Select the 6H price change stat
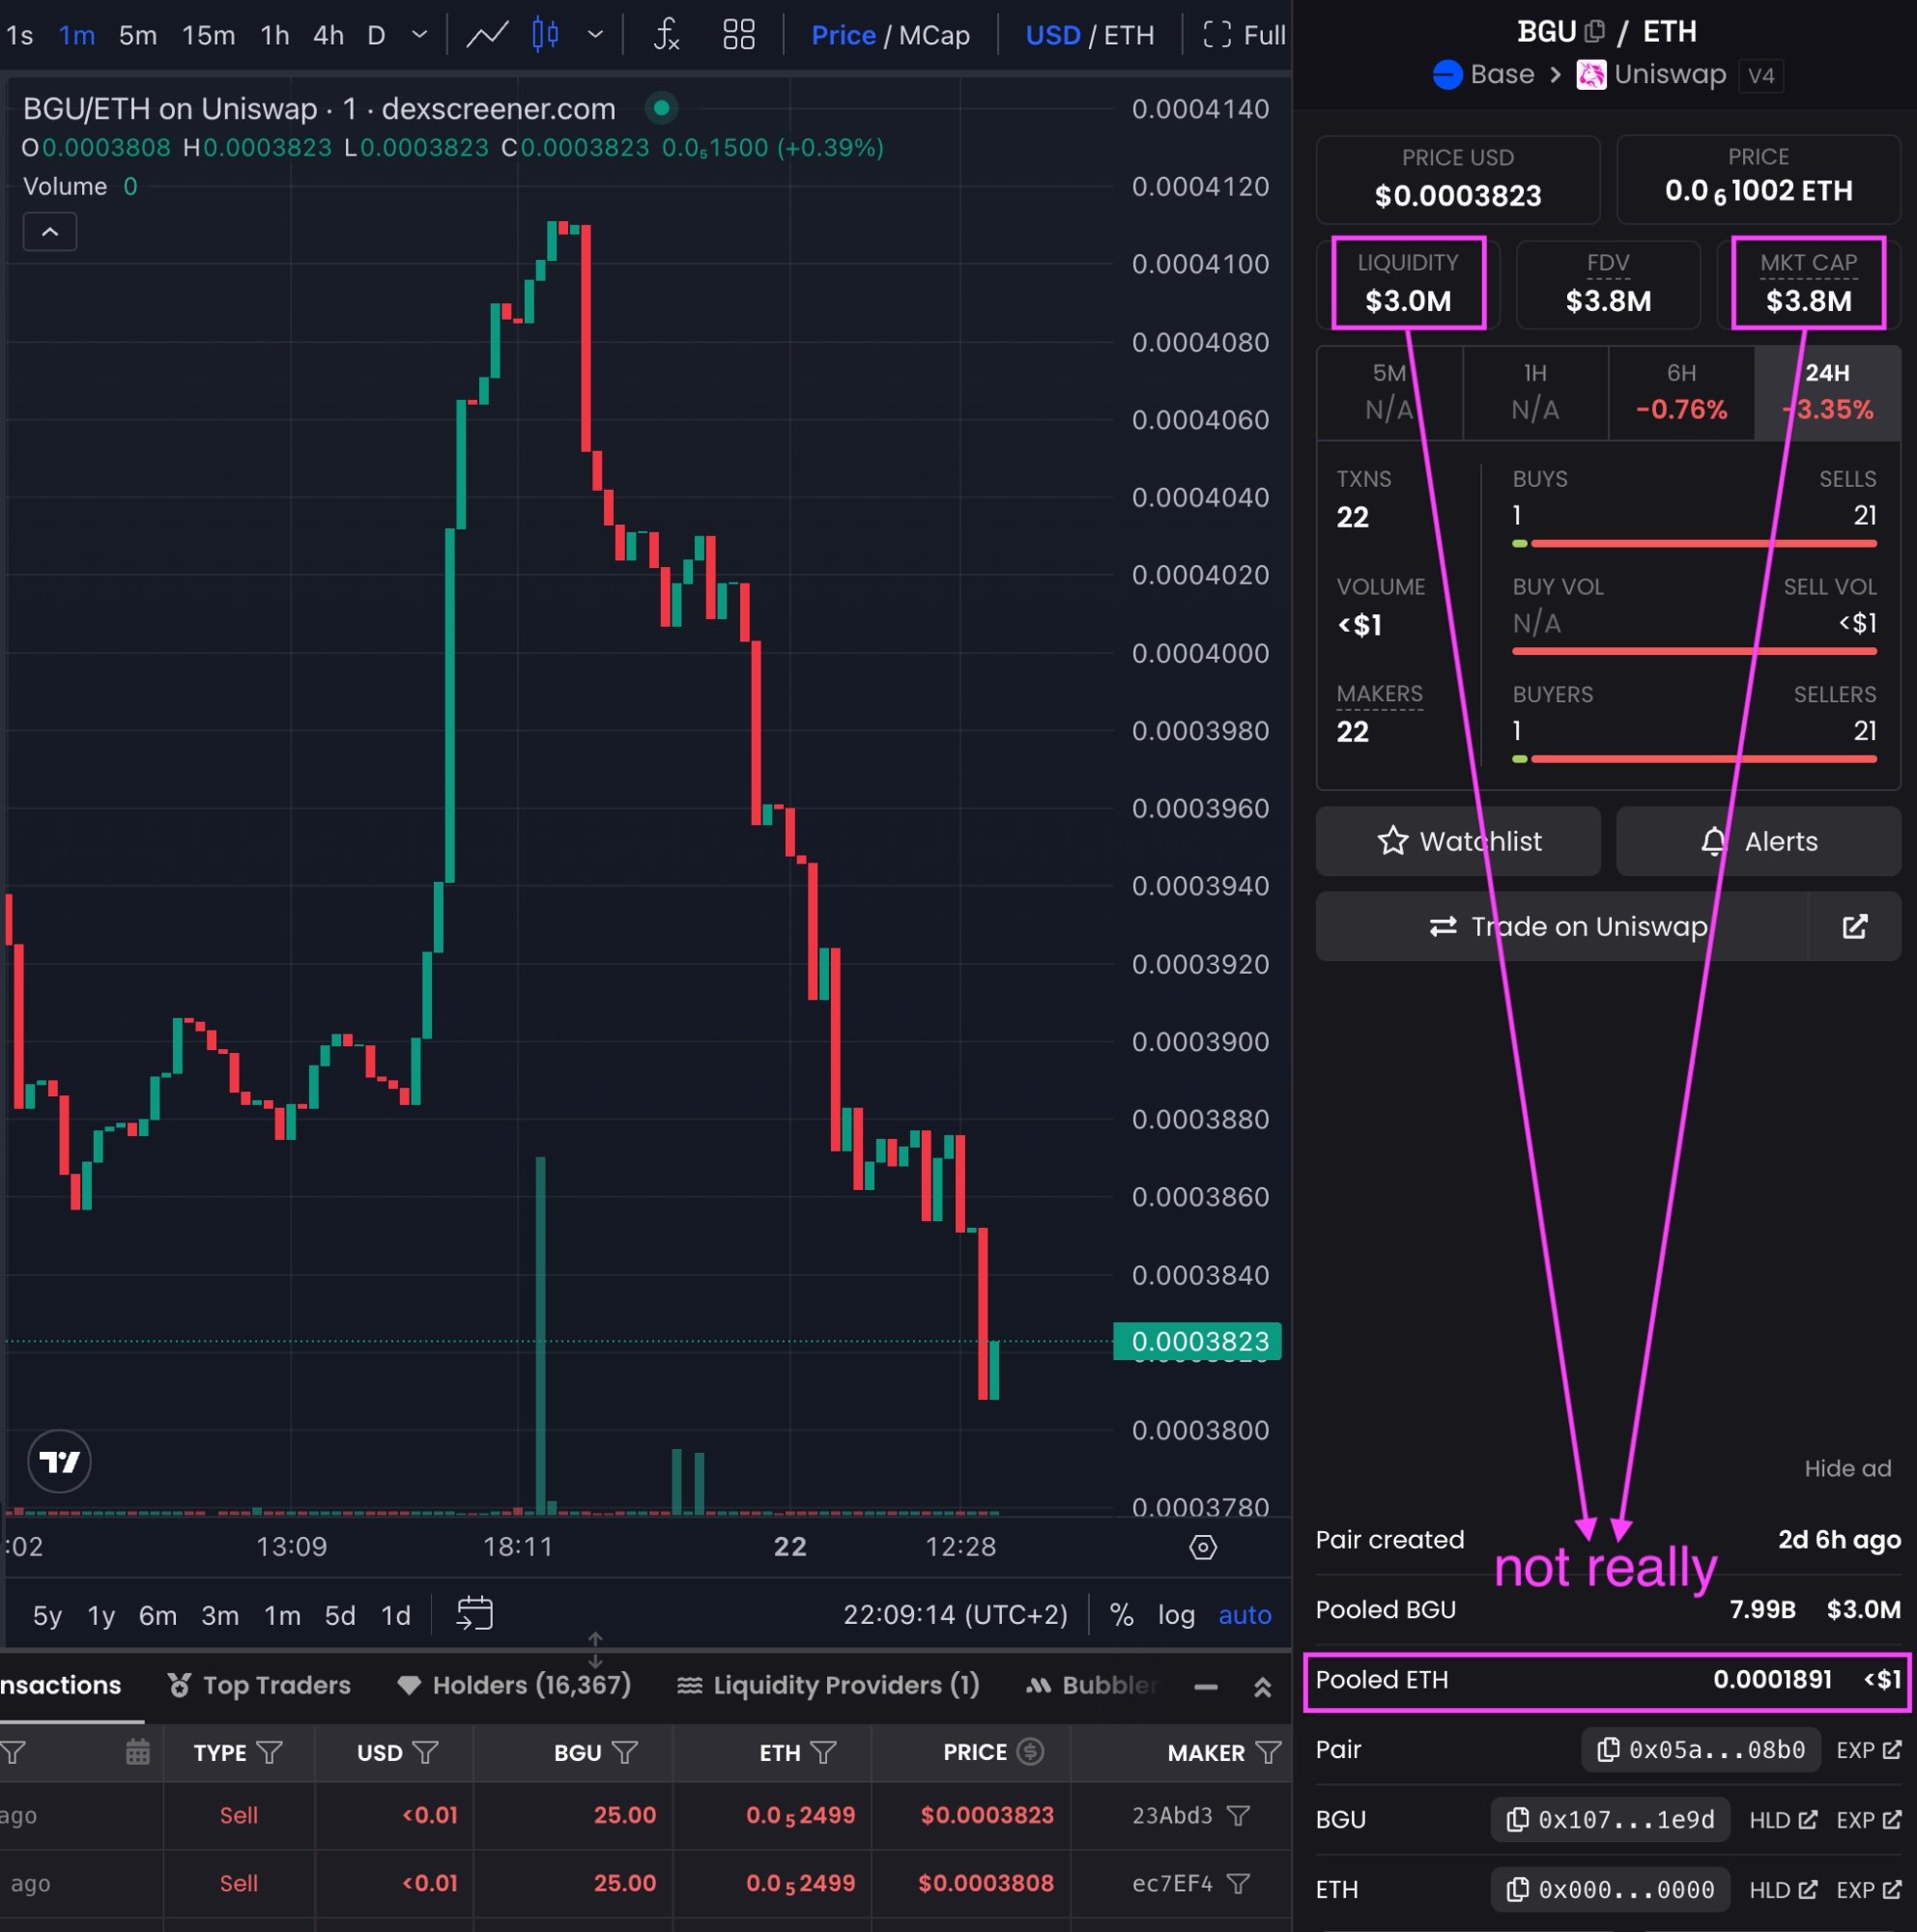1917x1932 pixels. click(1680, 392)
